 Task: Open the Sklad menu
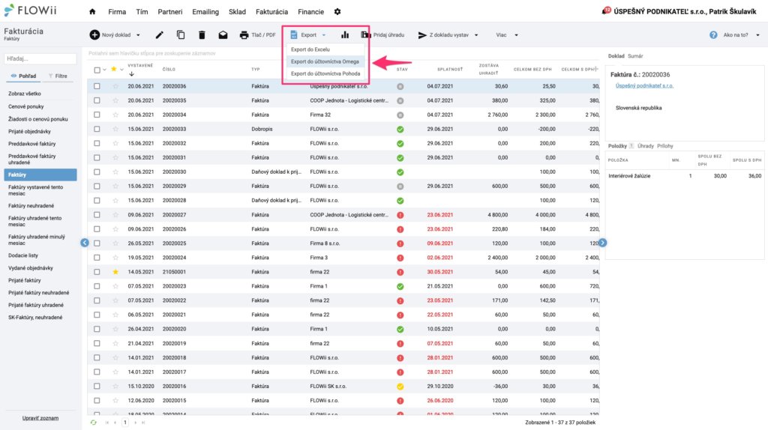click(237, 12)
